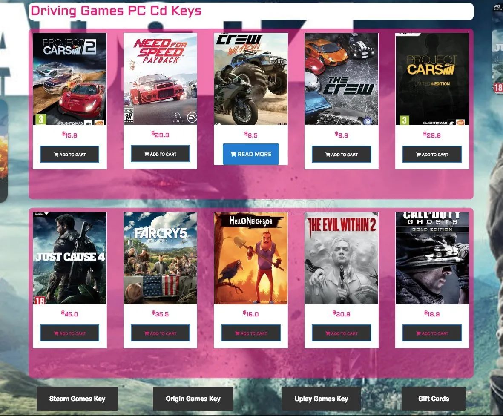Screen dimensions: 503x416
Task: Click cart icon in Read More button
Action: pos(233,154)
